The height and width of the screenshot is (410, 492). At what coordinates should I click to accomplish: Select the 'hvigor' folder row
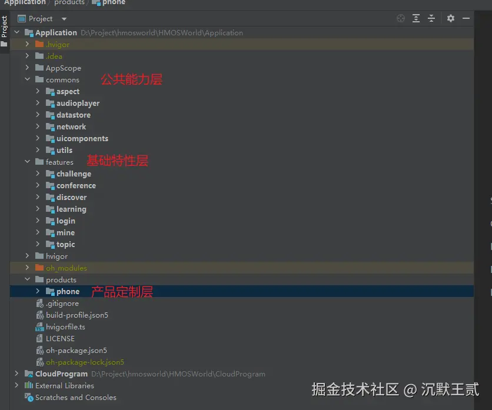[x=242, y=256]
